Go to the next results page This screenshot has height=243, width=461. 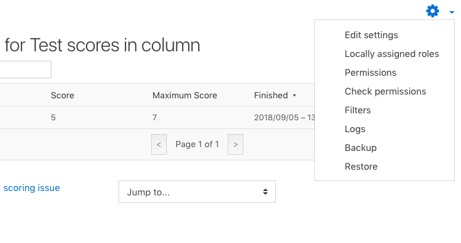pos(235,145)
